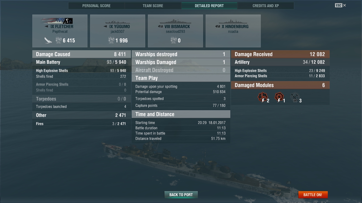Click the Back to Port button
This screenshot has height=203, width=362.
point(181,195)
